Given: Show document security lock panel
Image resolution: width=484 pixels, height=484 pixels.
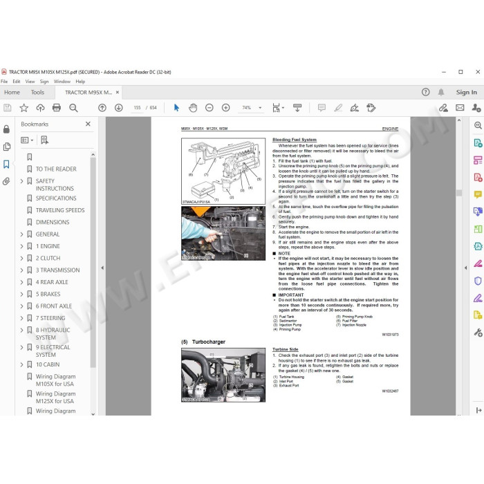Looking at the screenshot, I should (x=6, y=129).
